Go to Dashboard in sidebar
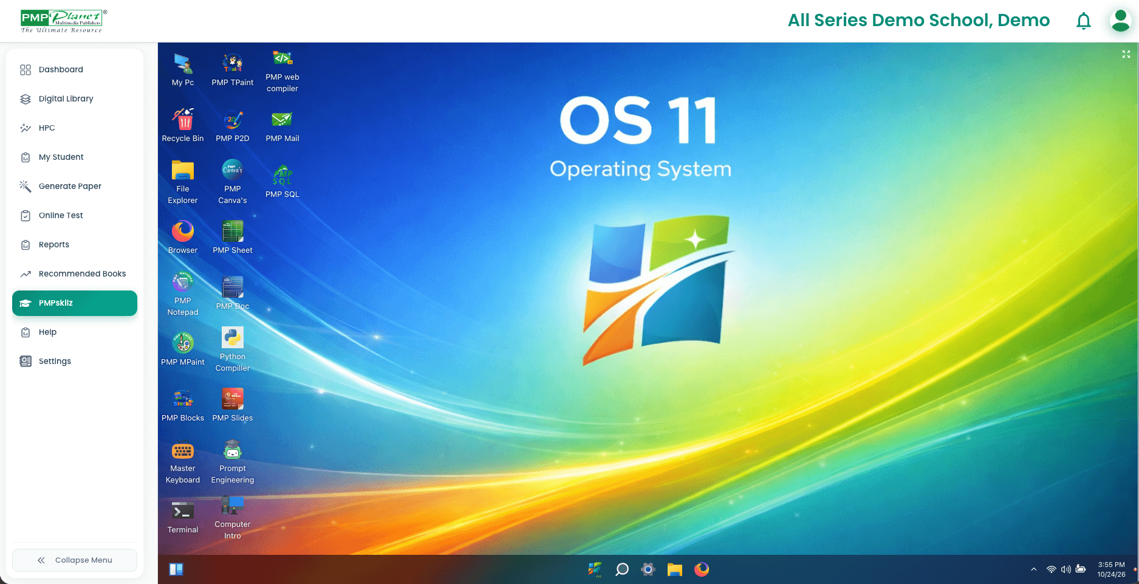Viewport: 1139px width, 584px height. point(75,69)
